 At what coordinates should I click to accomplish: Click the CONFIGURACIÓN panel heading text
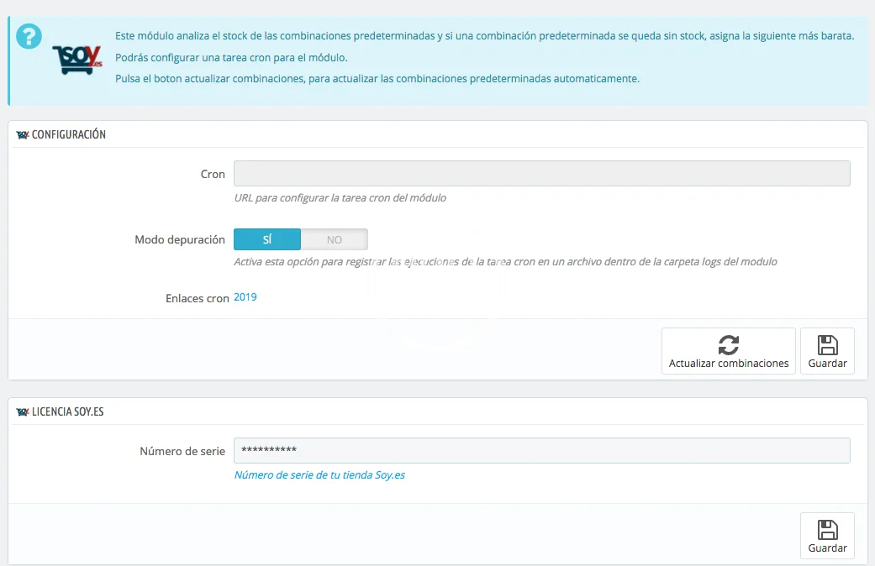[69, 134]
